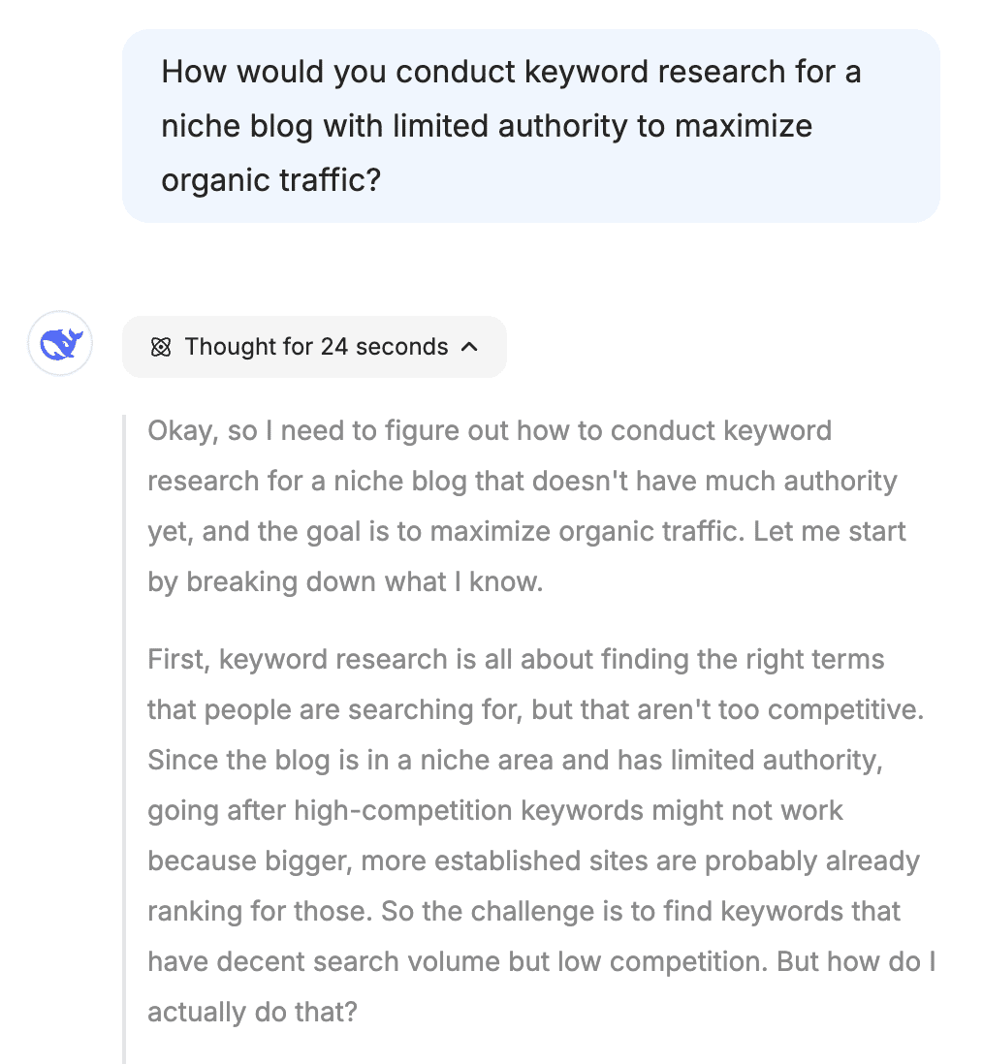The image size is (983, 1064).
Task: Click the vertical quote bar beside the reasoning
Action: (124, 739)
